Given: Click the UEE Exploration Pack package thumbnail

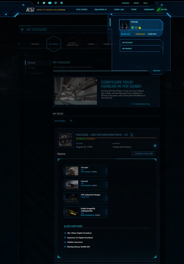Looking at the screenshot, I should pos(65,140).
